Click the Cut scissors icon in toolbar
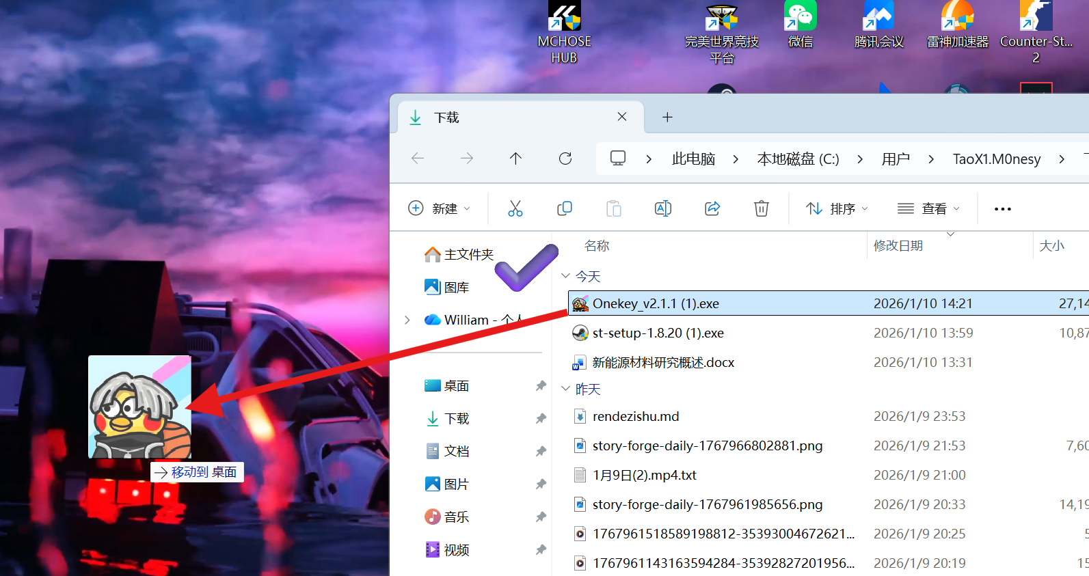The height and width of the screenshot is (576, 1089). point(515,208)
